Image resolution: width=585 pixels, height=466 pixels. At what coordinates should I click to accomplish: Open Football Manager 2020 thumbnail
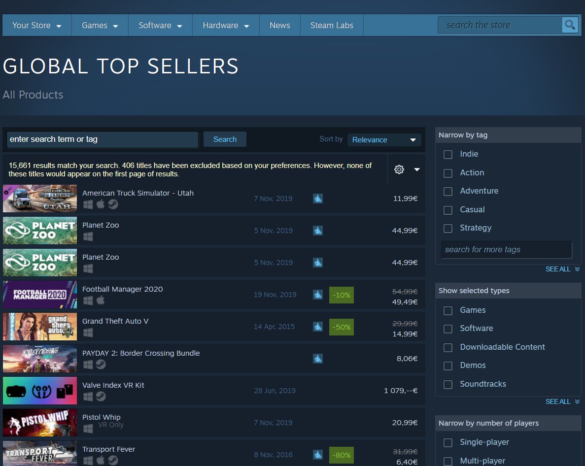[40, 295]
